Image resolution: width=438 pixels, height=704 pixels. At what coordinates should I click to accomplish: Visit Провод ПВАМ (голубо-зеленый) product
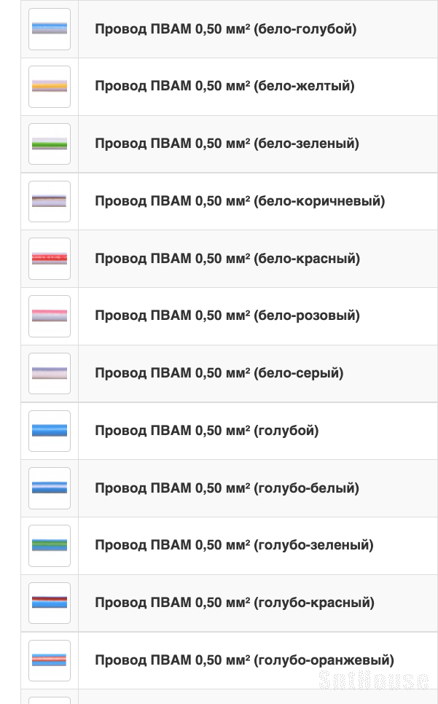(x=234, y=545)
